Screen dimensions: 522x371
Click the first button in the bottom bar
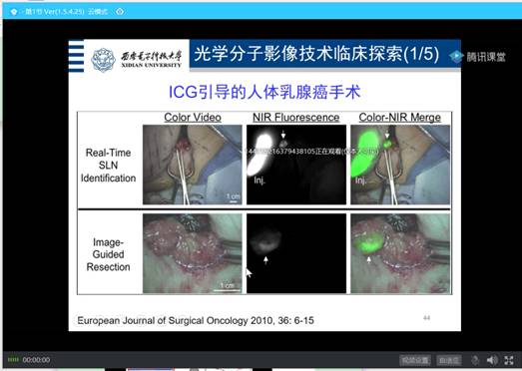[x=415, y=360]
